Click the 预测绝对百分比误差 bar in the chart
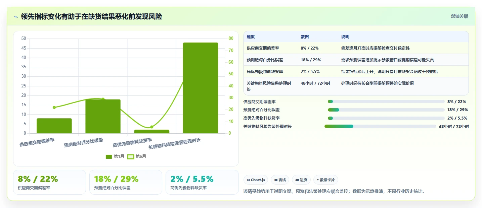This screenshot has height=208, width=482. pyautogui.click(x=103, y=116)
